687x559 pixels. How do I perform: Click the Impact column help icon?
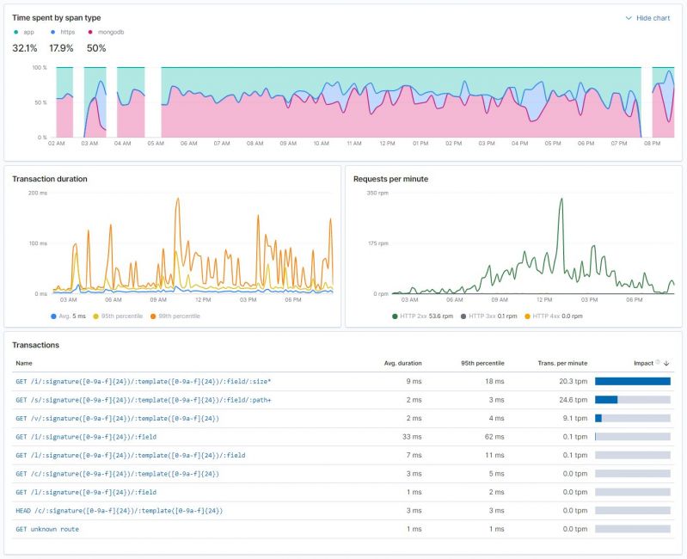(658, 362)
